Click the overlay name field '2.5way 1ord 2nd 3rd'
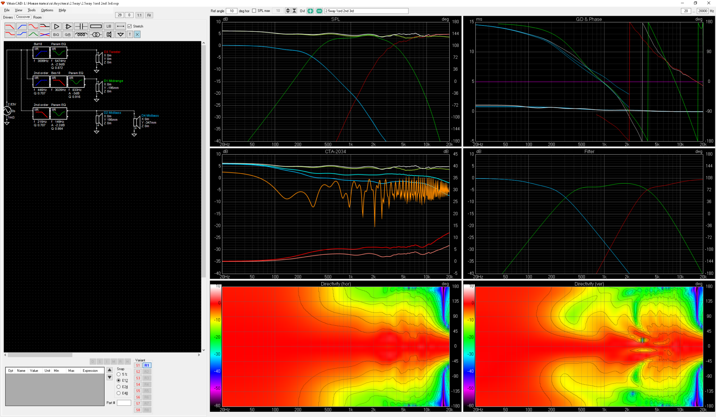716x417 pixels. pyautogui.click(x=366, y=11)
